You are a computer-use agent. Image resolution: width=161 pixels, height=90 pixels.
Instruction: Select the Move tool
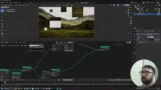(3, 17)
